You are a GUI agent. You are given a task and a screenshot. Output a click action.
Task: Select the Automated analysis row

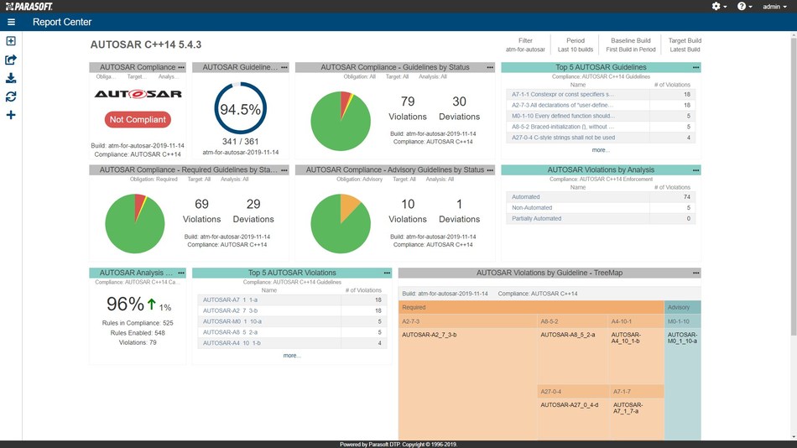coord(601,197)
